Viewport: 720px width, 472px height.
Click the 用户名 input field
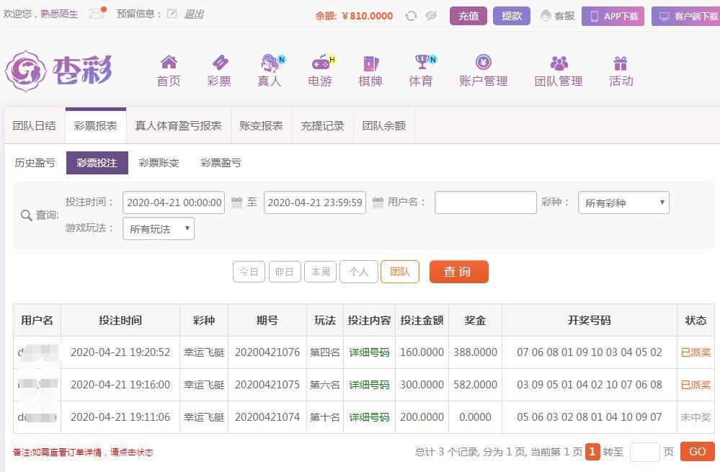(485, 203)
